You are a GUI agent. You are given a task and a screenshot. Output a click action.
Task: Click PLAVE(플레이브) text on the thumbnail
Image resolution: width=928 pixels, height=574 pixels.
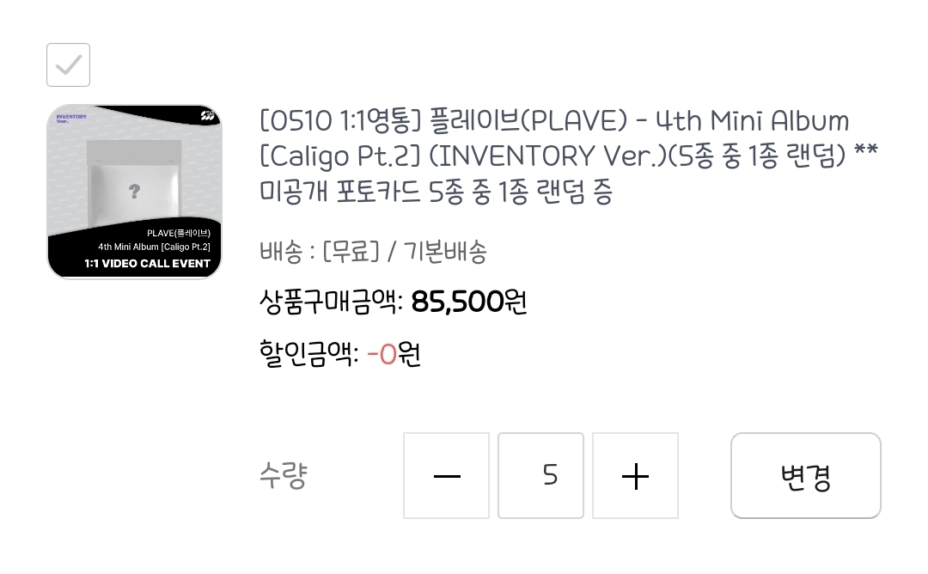coord(179,233)
